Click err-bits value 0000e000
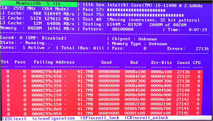This screenshot has height=121, width=213. click(161, 95)
